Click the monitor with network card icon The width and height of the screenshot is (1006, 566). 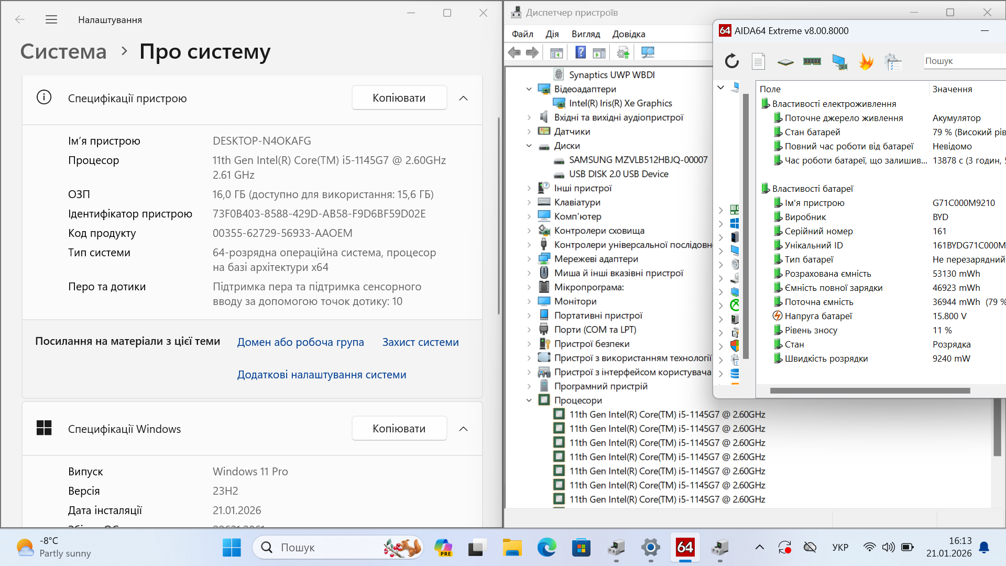[x=839, y=61]
